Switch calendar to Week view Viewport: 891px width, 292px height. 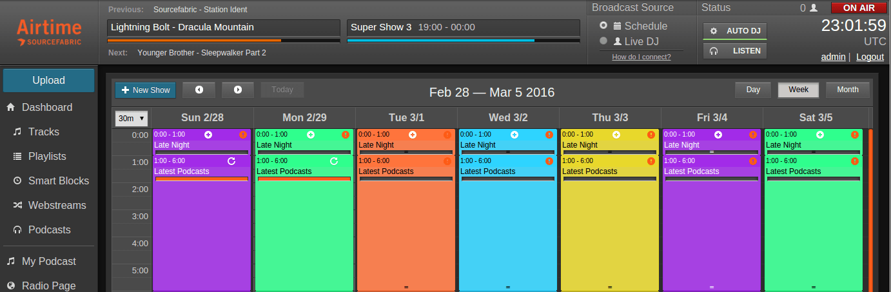tap(799, 90)
